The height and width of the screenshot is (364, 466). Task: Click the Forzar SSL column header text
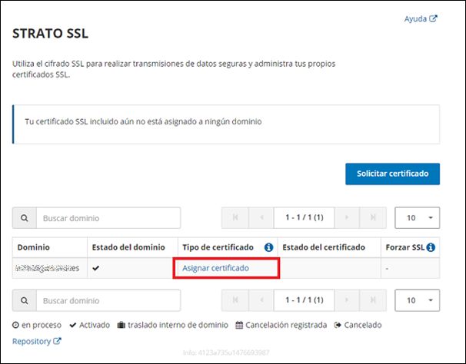[x=404, y=247]
